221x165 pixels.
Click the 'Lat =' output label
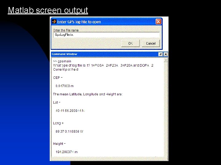click(x=57, y=102)
